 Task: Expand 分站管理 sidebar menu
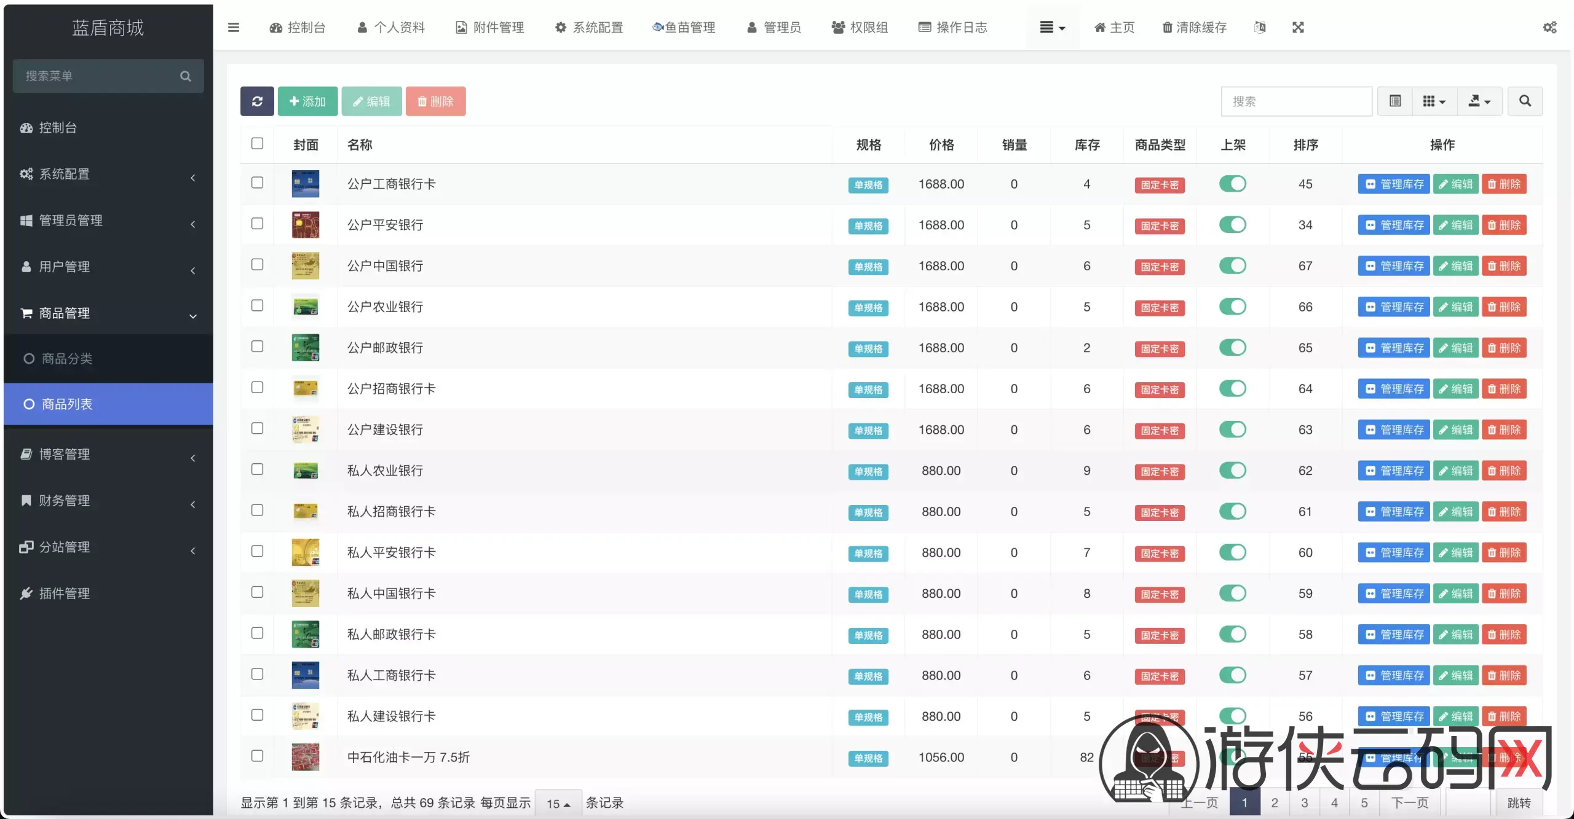[x=108, y=547]
